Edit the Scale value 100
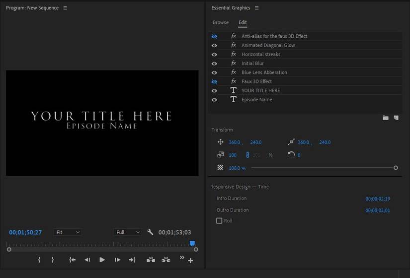410x278 pixels. point(233,155)
